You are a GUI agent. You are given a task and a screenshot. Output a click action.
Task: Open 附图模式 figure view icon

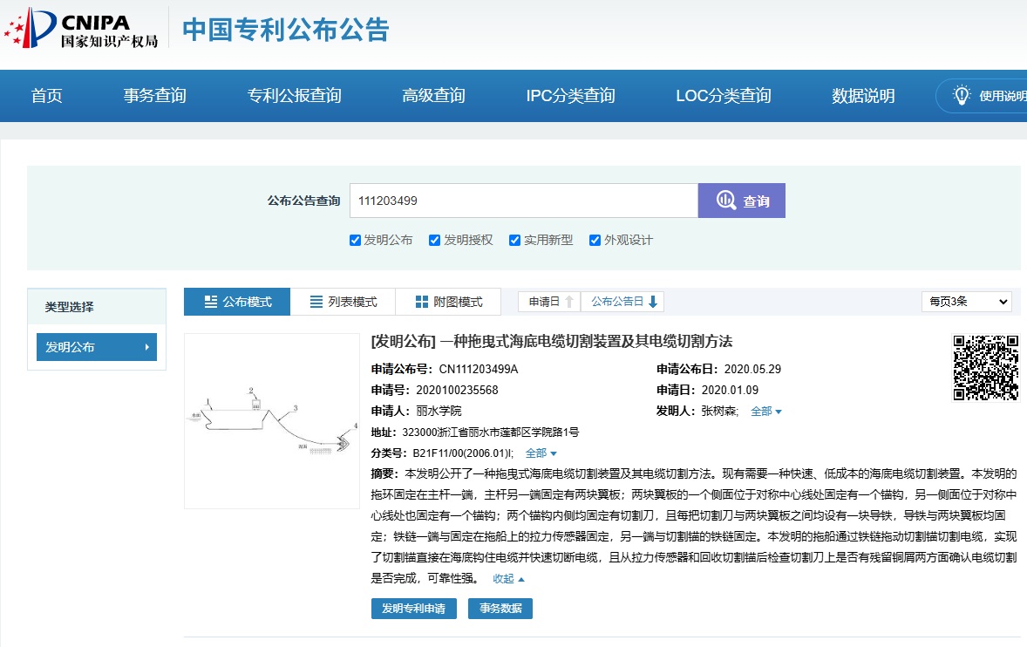[421, 301]
